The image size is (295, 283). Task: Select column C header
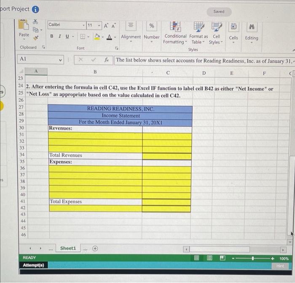168,73
